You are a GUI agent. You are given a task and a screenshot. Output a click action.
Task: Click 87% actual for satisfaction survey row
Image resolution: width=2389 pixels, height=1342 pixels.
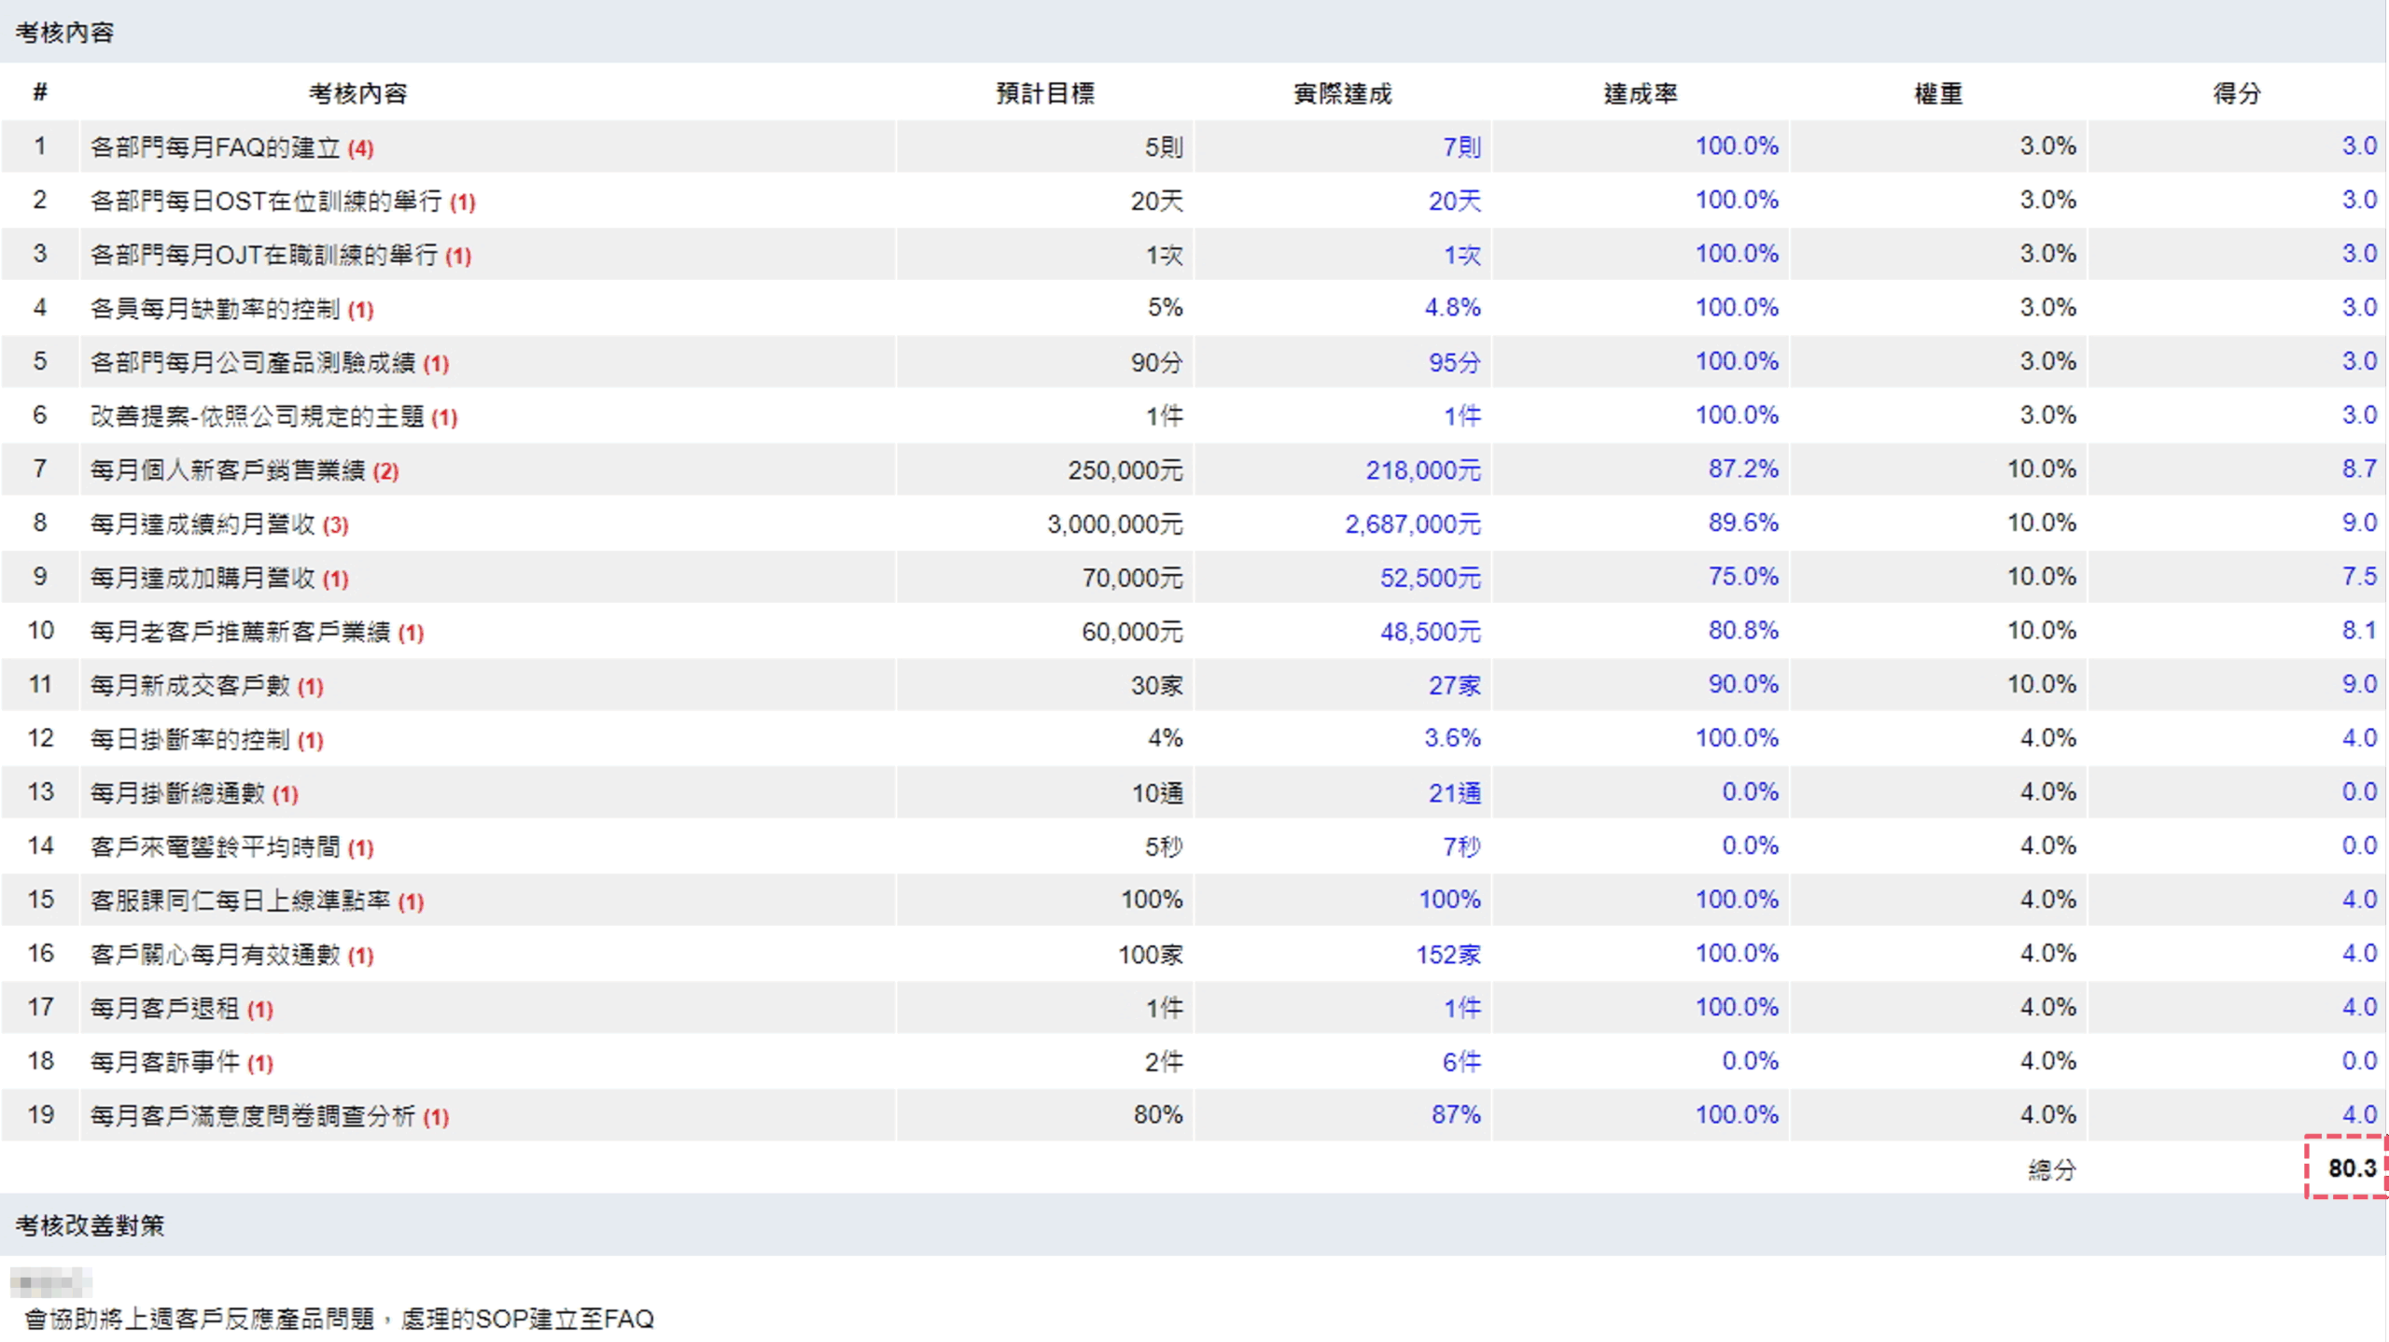coord(1456,1115)
